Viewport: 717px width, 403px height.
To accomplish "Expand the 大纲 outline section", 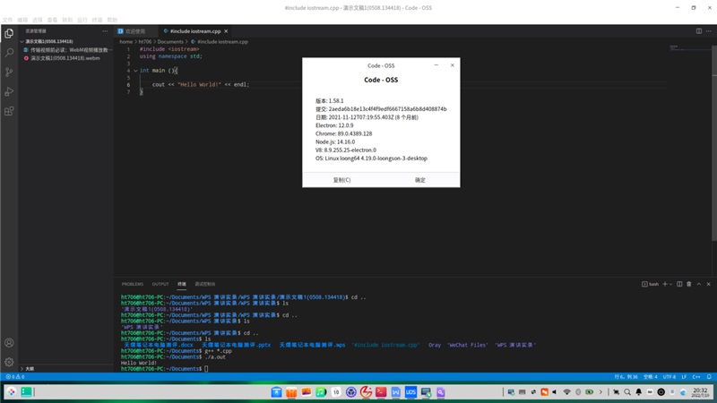I will click(22, 368).
